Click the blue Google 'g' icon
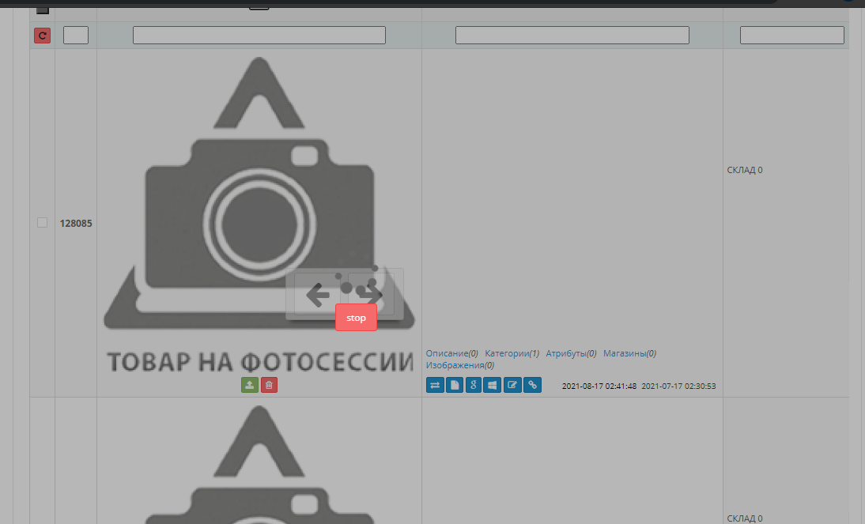Image resolution: width=865 pixels, height=524 pixels. coord(474,385)
